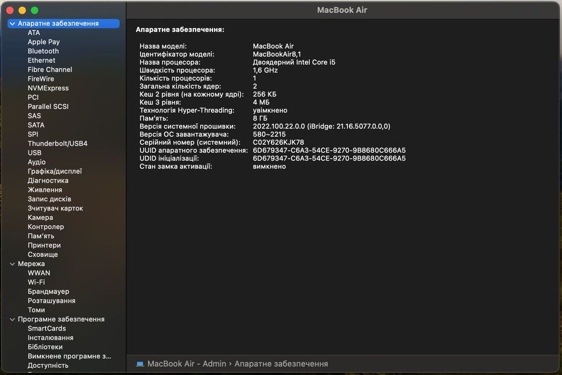The width and height of the screenshot is (562, 375).
Task: Click the processor name Двоядерний Intel Core i5
Action: point(294,62)
